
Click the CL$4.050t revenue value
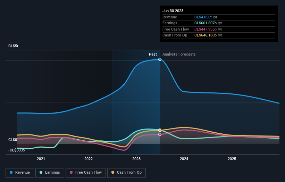(x=203, y=17)
